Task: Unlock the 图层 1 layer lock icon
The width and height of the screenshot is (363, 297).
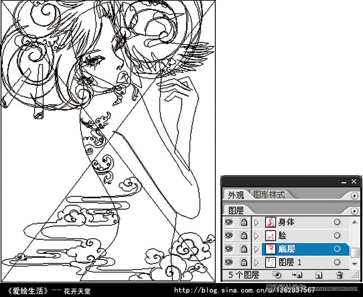Action: tap(243, 262)
